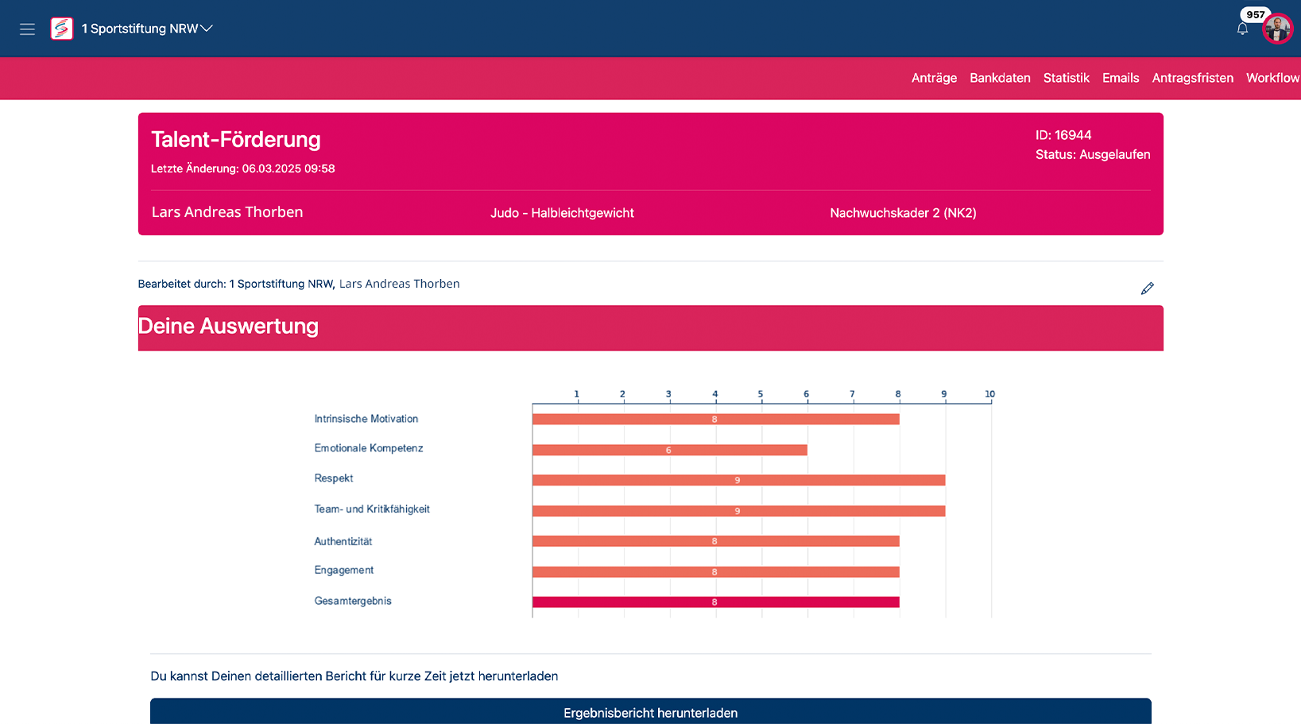Viewport: 1301px width, 724px height.
Task: Open the Bankdaten menu item
Action: [1000, 78]
